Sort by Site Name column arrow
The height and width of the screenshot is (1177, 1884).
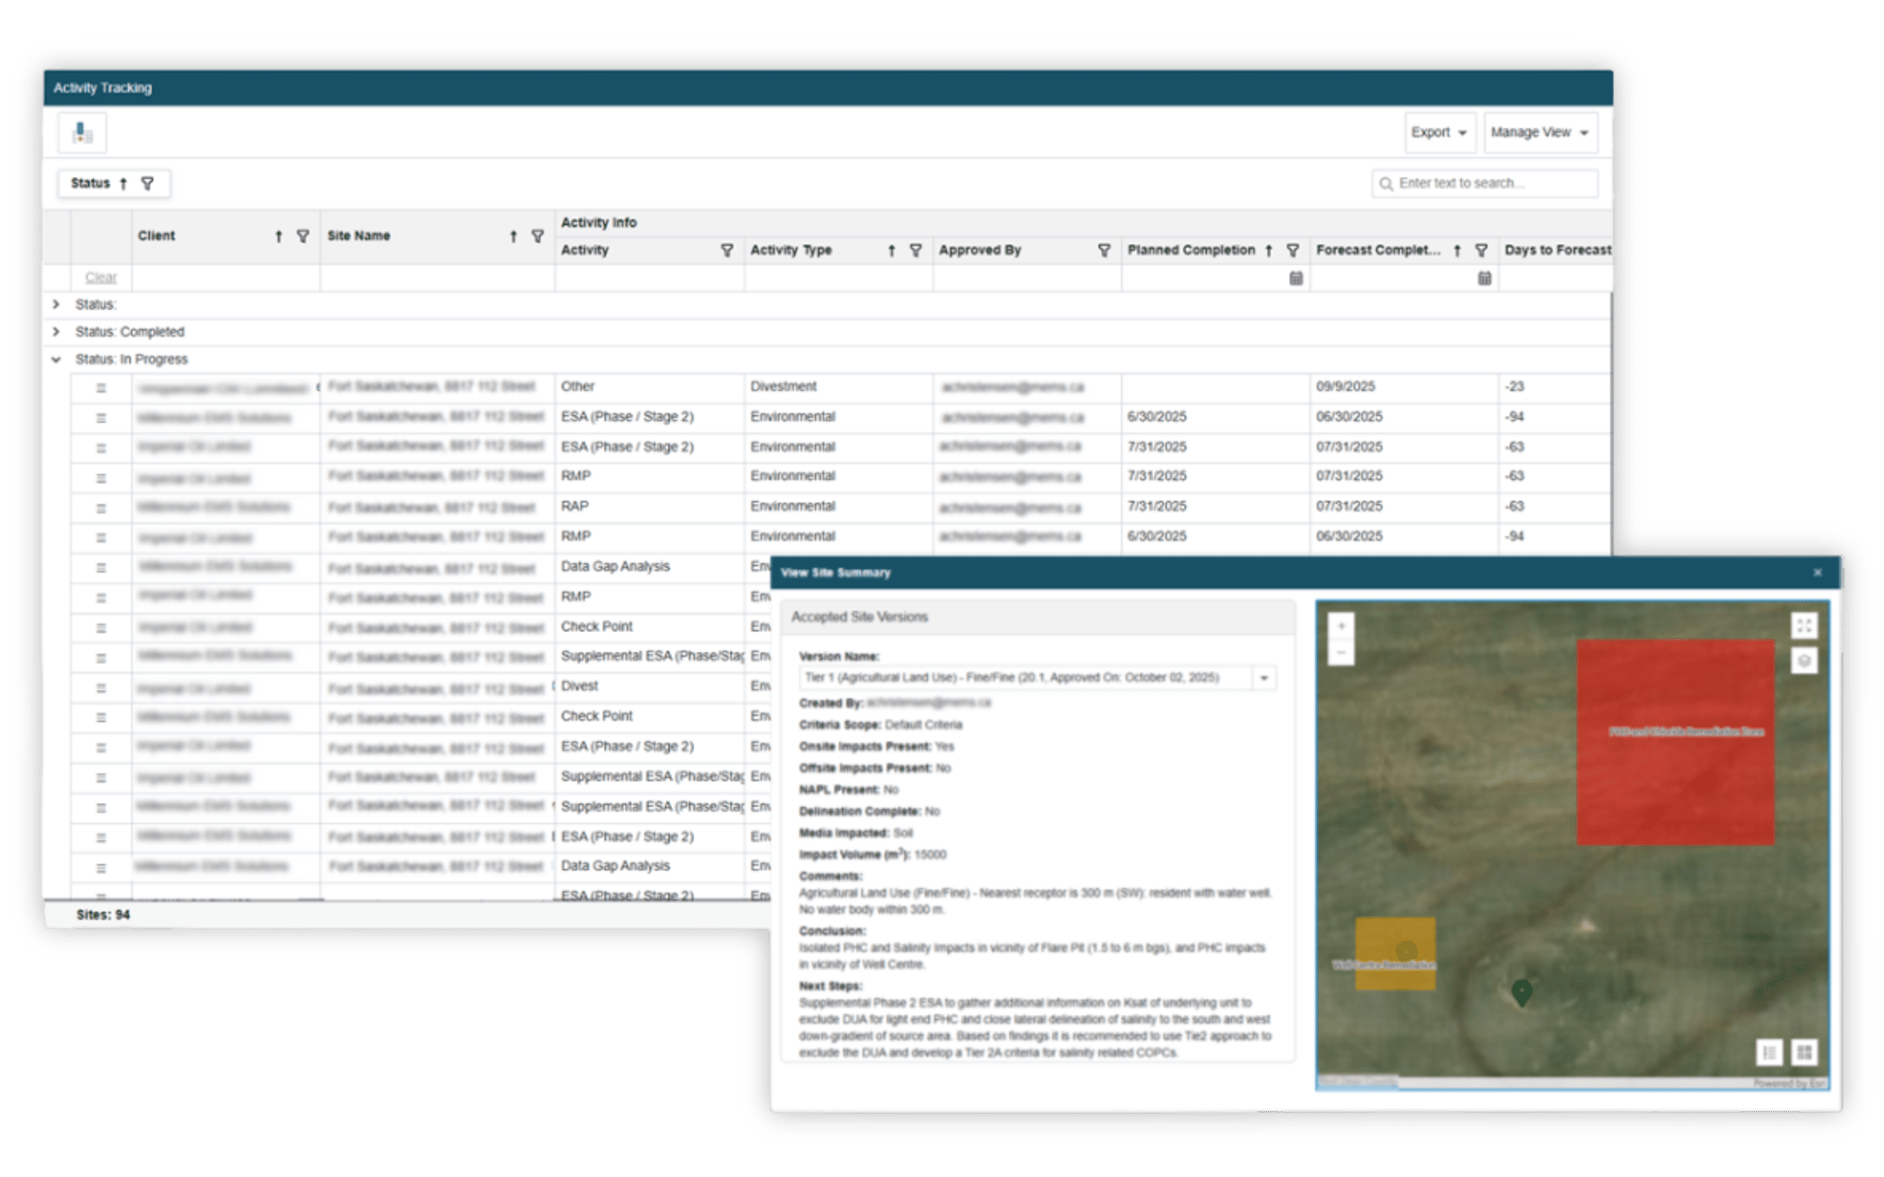tap(513, 236)
